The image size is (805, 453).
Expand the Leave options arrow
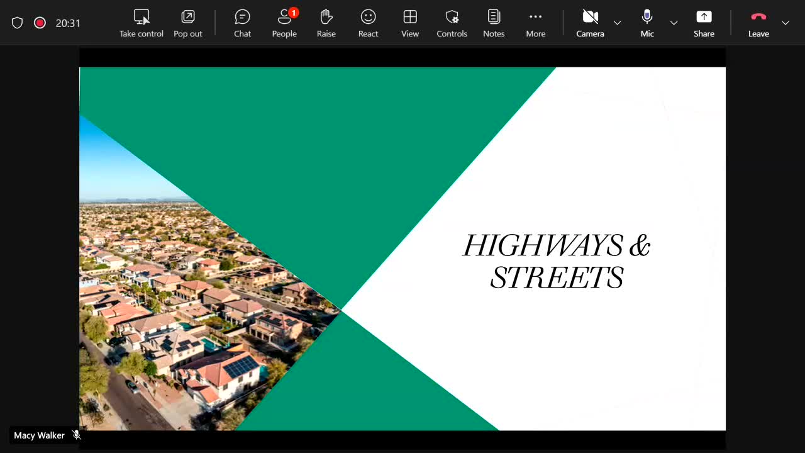point(785,23)
